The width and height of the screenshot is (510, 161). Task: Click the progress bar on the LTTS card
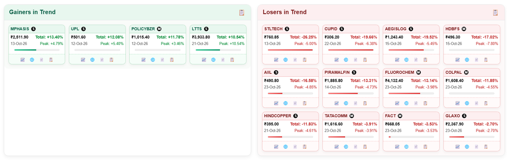click(218, 50)
